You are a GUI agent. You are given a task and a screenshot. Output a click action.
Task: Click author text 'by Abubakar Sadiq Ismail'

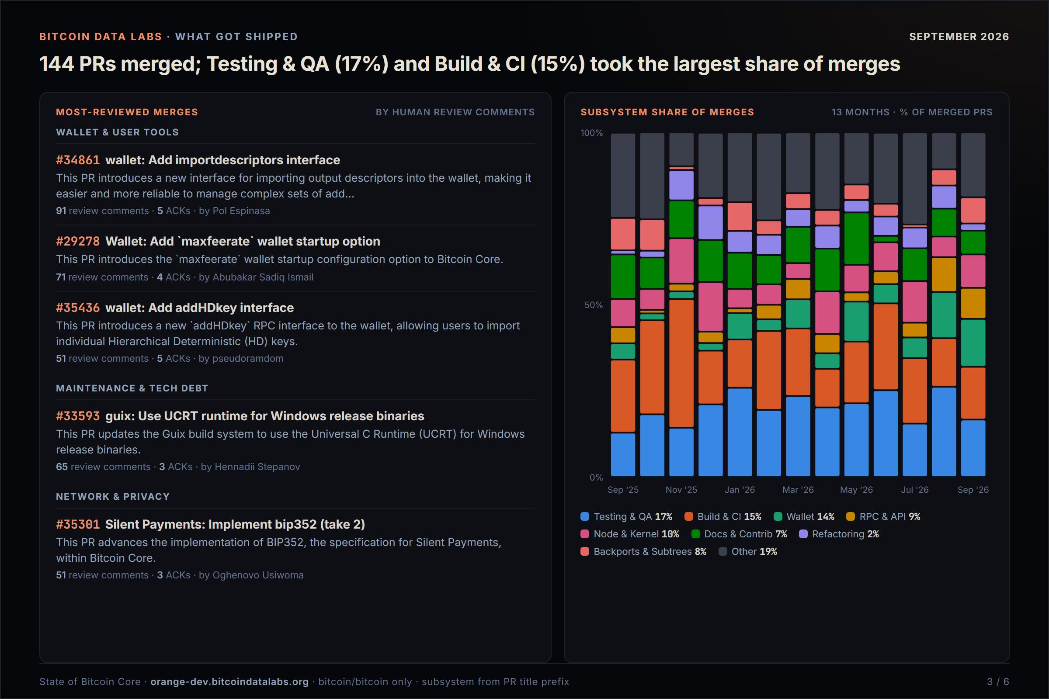click(256, 277)
